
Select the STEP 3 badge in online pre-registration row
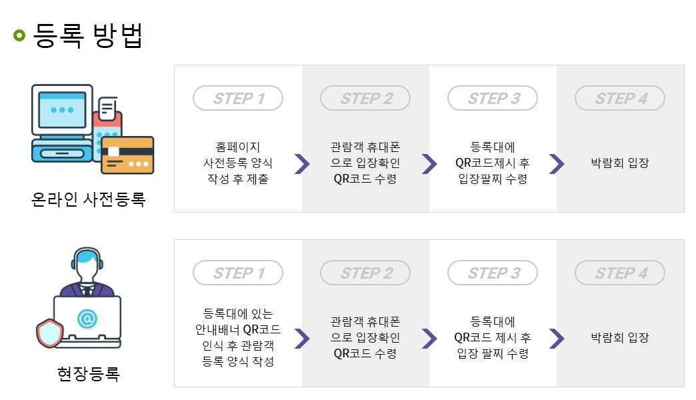[493, 98]
